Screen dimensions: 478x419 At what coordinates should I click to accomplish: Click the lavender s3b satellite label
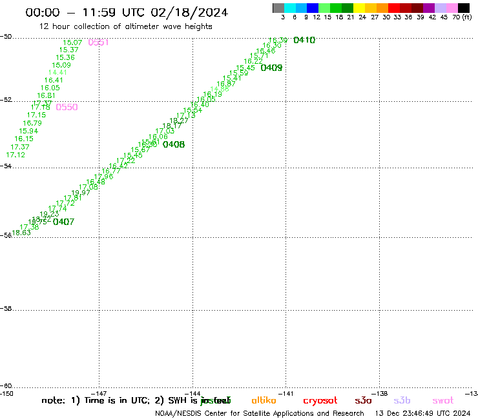pos(402,400)
